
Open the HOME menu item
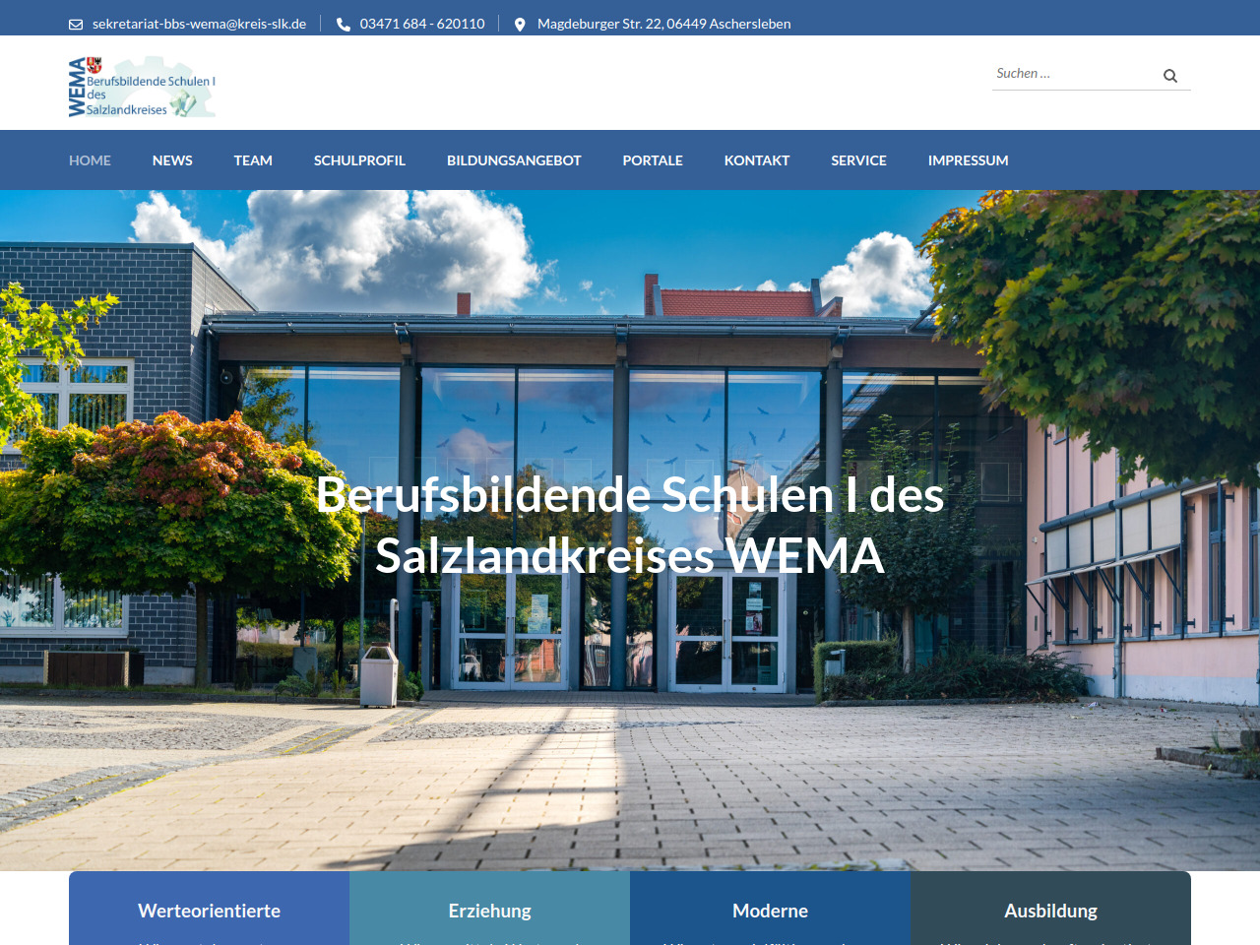point(90,160)
